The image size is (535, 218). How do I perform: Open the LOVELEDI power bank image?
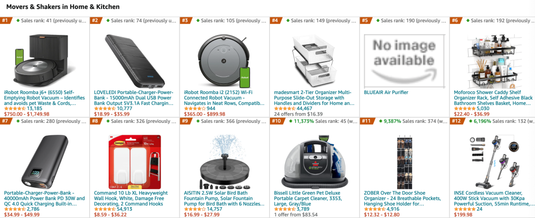tap(134, 61)
